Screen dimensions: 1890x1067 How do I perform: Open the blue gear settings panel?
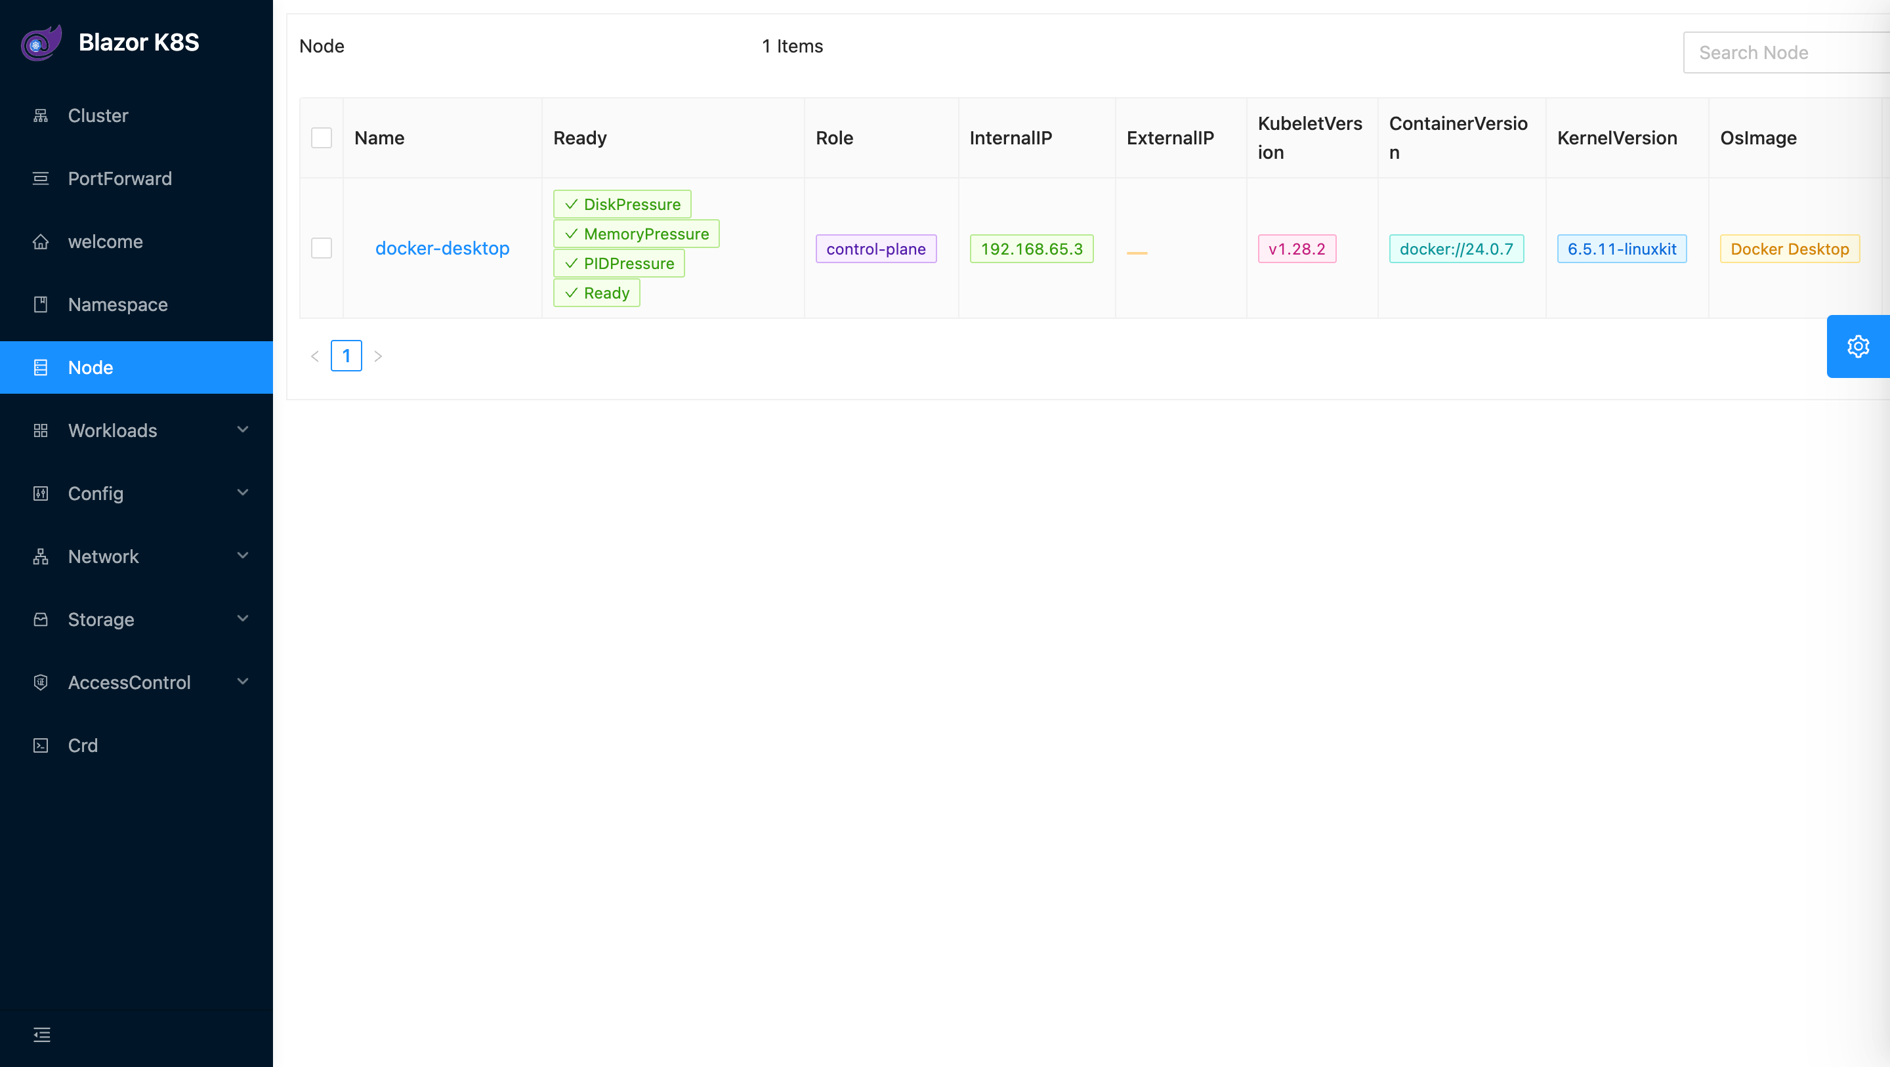1857,346
